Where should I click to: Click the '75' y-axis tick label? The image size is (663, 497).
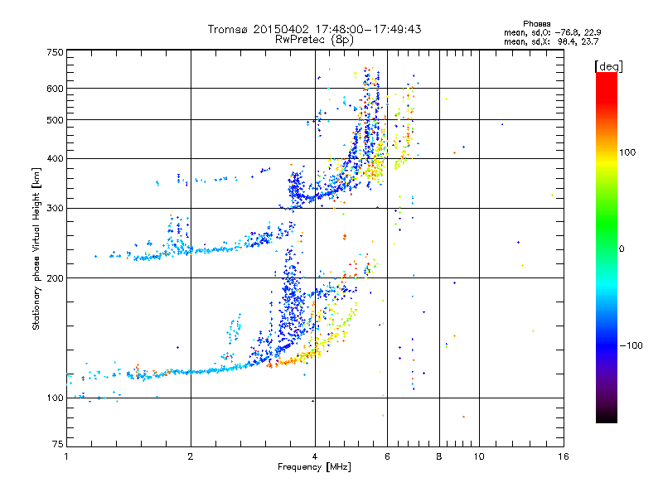click(58, 444)
